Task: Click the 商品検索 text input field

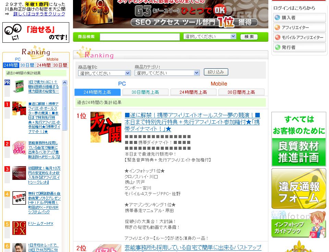Action: tap(140, 37)
